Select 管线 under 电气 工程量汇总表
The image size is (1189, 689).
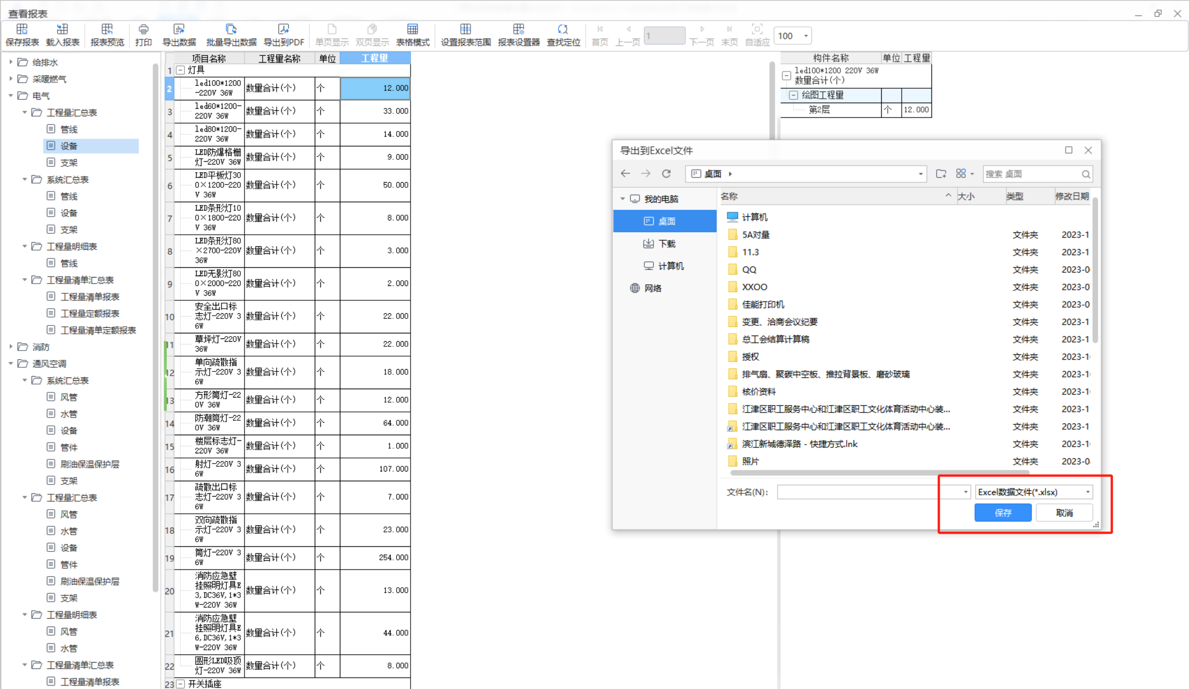pos(69,129)
